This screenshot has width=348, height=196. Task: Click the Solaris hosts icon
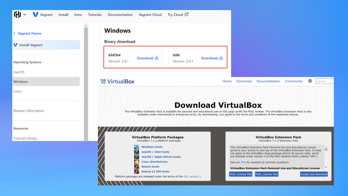click(x=136, y=167)
